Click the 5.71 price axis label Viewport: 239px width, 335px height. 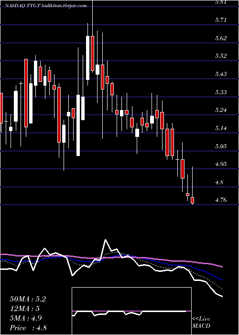[221, 20]
